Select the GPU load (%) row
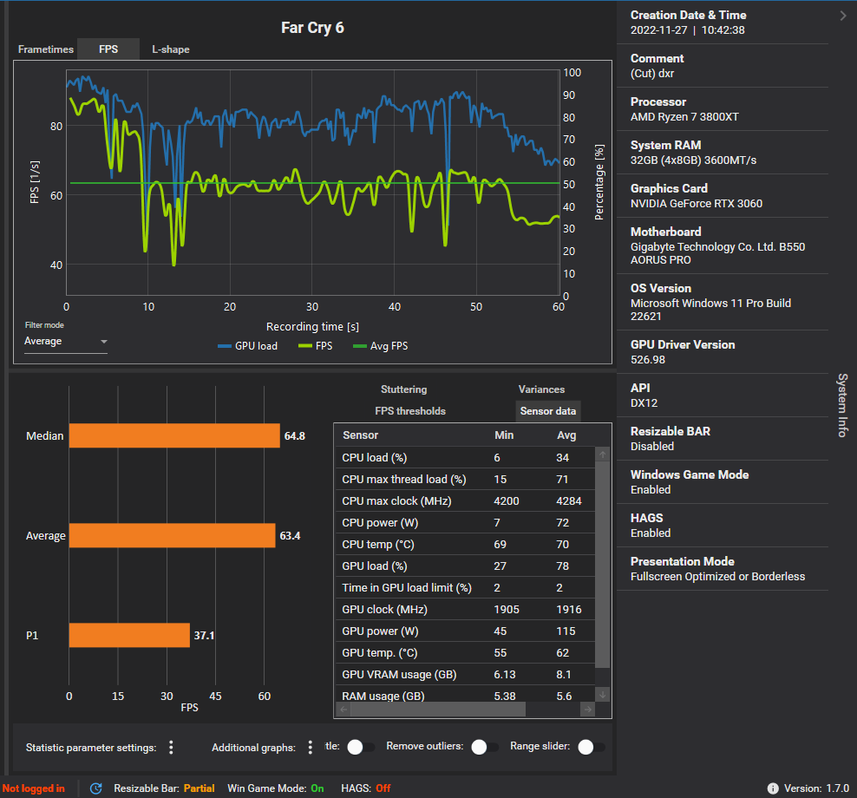 465,566
